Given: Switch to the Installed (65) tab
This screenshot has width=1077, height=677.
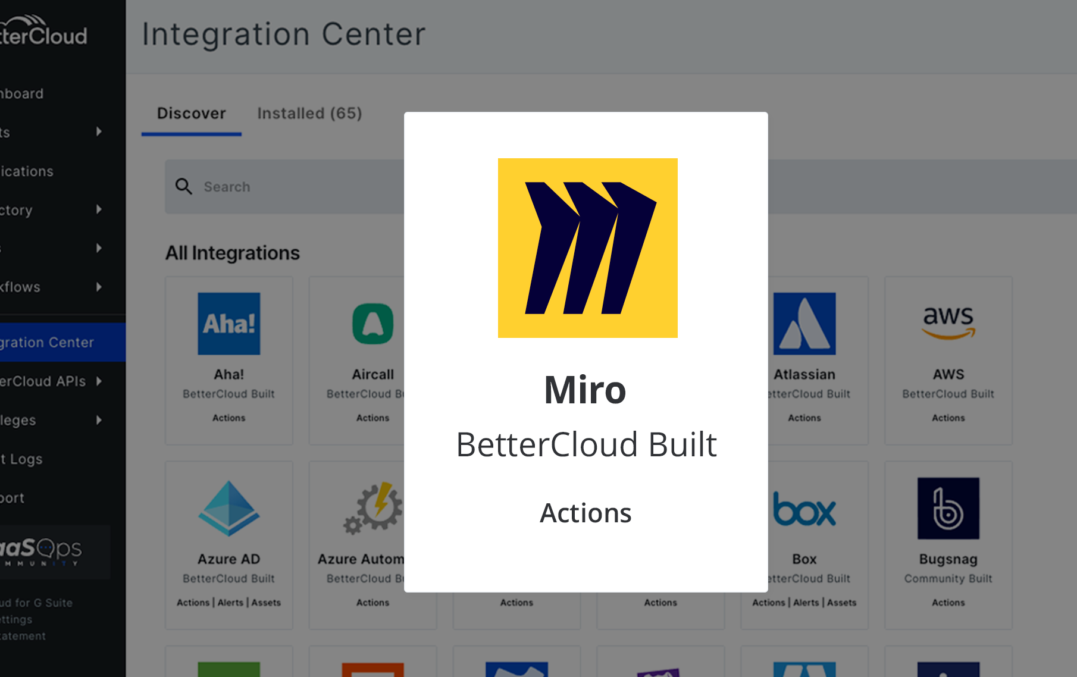Looking at the screenshot, I should [x=309, y=113].
